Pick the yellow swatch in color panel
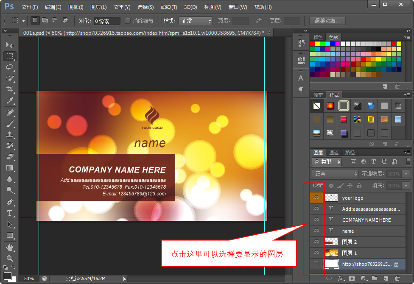This screenshot has height=284, width=414. pos(318,44)
